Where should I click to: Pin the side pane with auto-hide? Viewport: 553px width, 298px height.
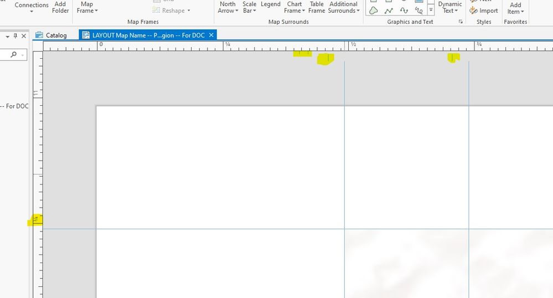click(15, 35)
